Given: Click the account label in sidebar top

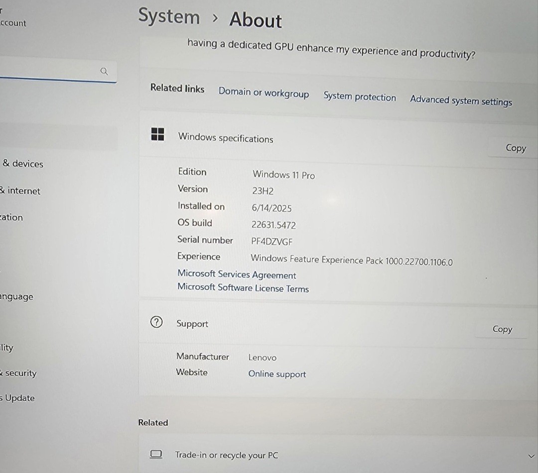Looking at the screenshot, I should 12,23.
